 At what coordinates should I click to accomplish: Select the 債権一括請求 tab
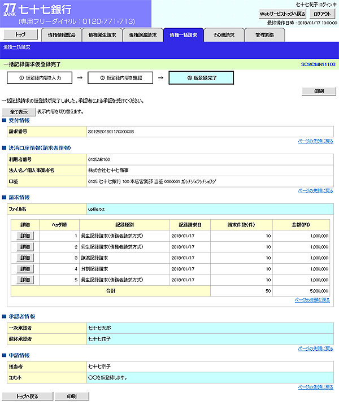(184, 35)
